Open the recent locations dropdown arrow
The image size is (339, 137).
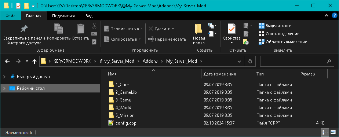point(27,61)
